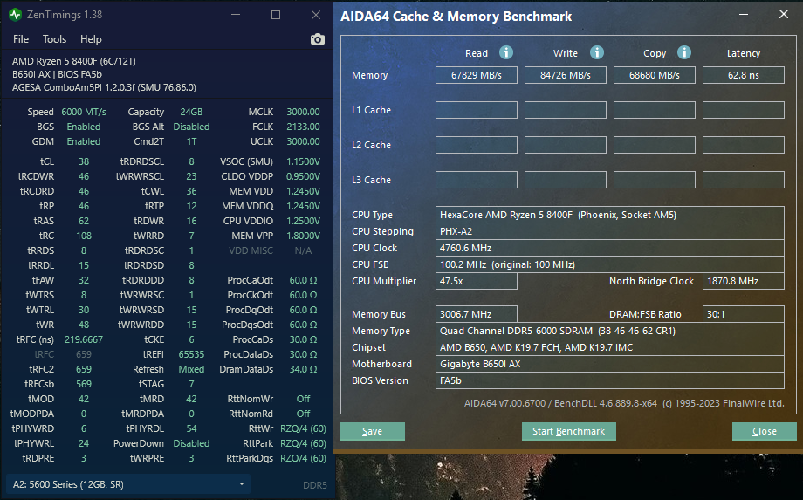Click the Read column info icon
803x500 pixels.
tap(506, 52)
